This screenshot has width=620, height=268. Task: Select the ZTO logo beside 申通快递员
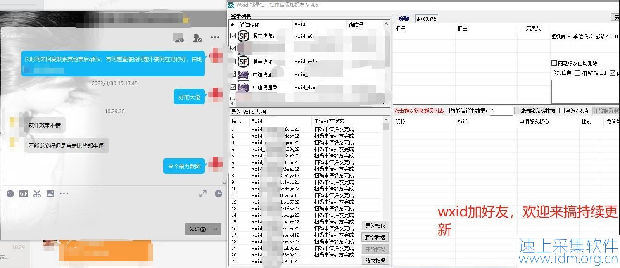(244, 87)
